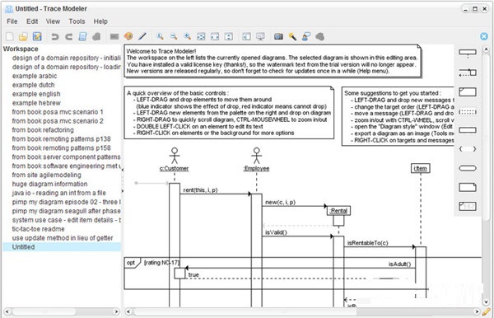Open 'tic-tac-toe readme' diagram
Image resolution: width=494 pixels, height=318 pixels.
39,229
